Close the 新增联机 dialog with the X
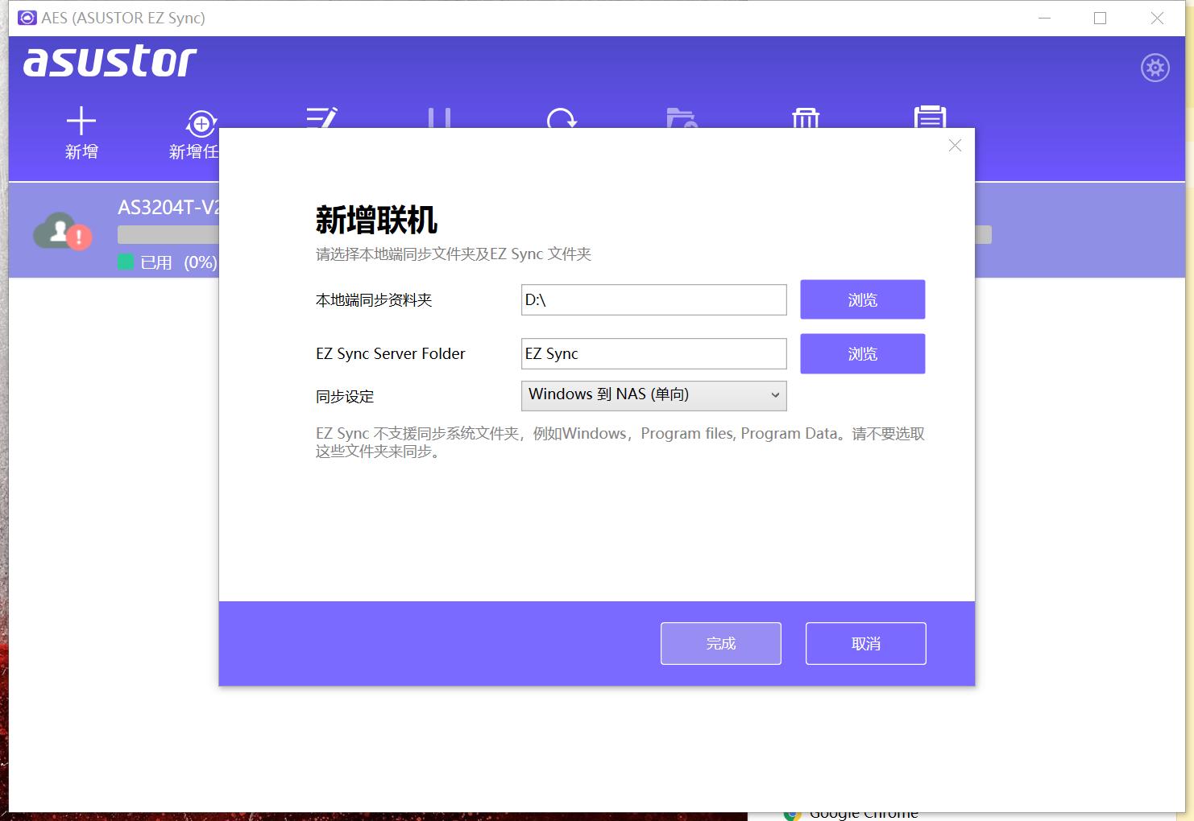The width and height of the screenshot is (1194, 821). coord(955,146)
